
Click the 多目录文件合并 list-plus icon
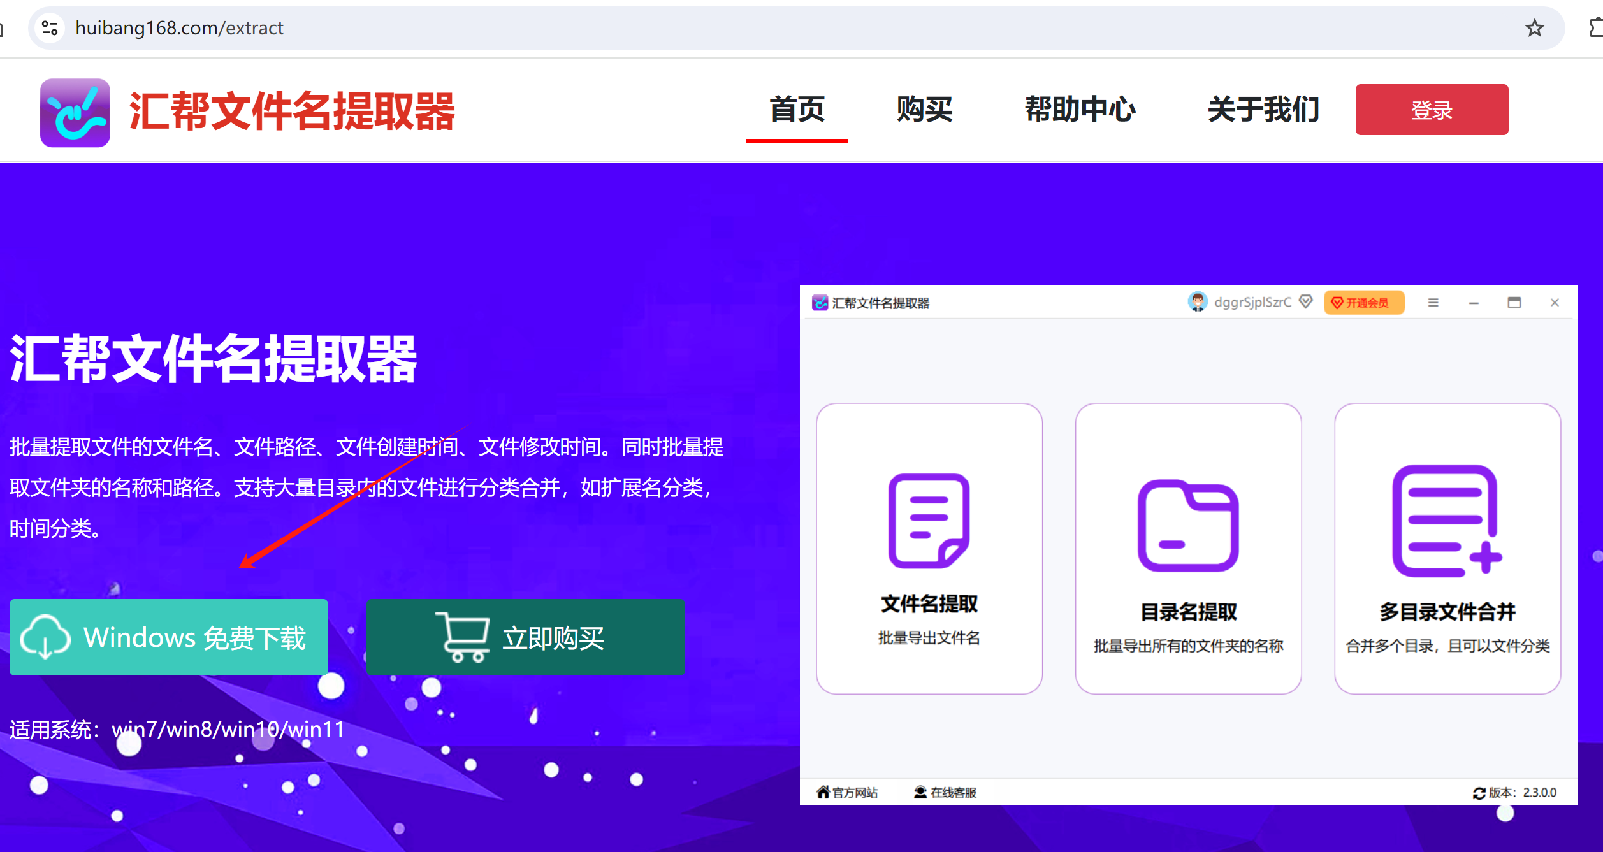(1447, 521)
